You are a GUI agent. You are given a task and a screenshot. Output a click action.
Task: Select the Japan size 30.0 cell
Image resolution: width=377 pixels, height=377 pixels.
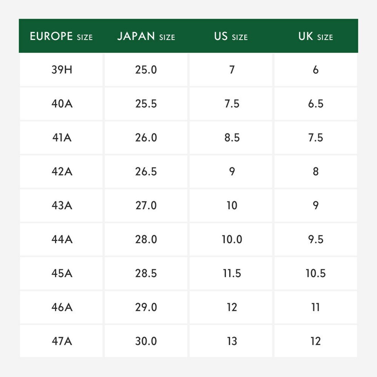point(146,341)
